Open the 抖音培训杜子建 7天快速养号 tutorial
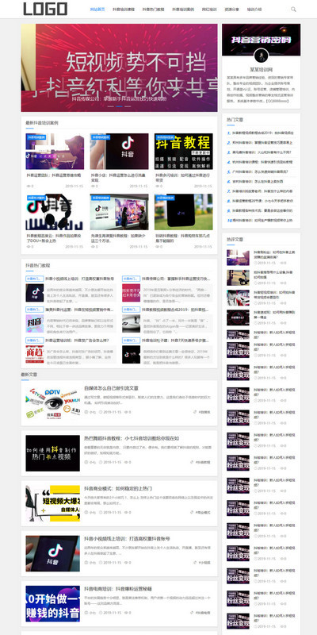Viewport: 317px width, 635px height. coord(175,341)
